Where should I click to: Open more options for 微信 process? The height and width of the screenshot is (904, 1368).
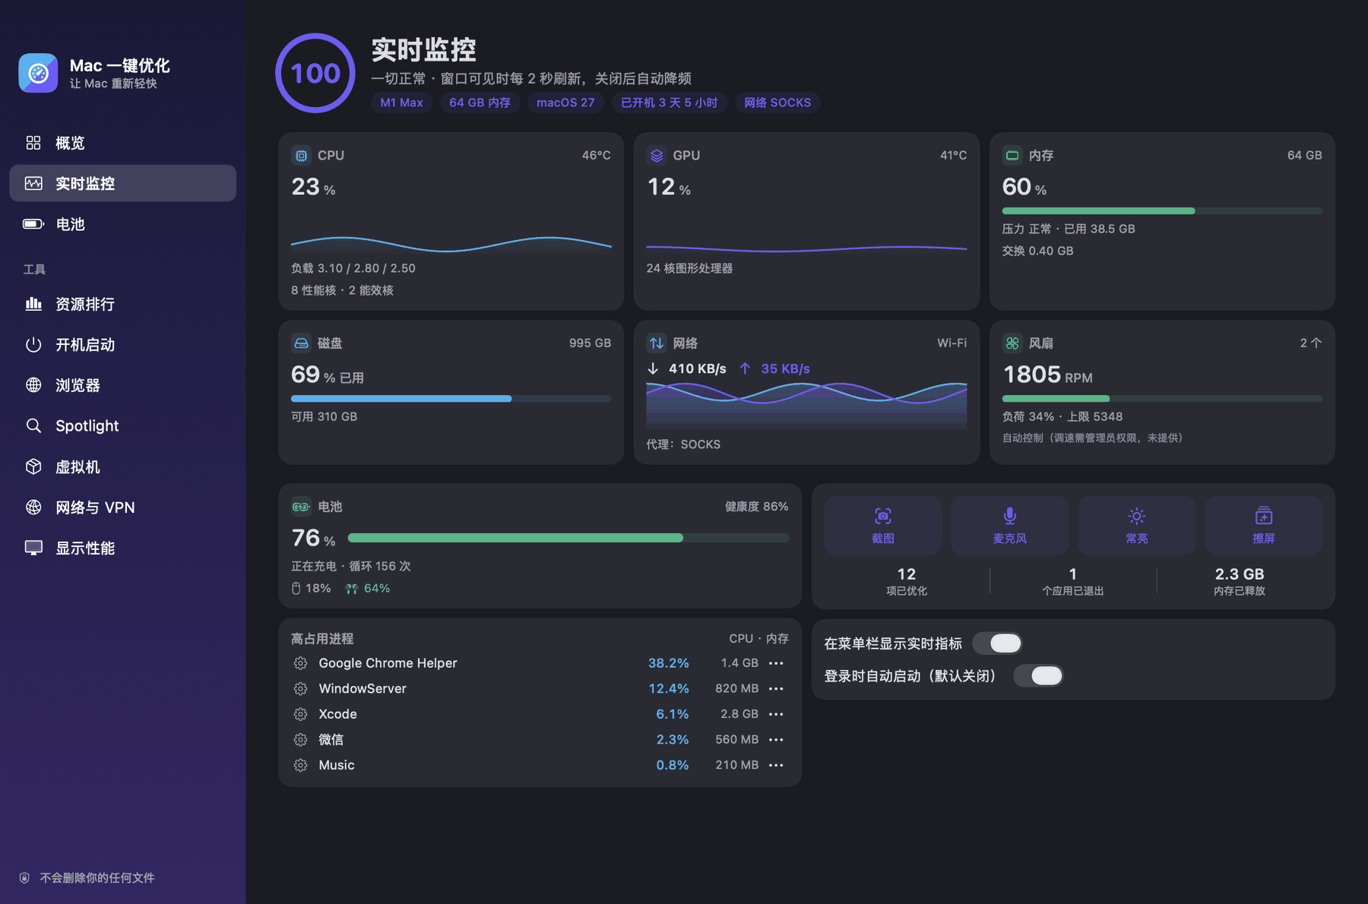tap(776, 740)
